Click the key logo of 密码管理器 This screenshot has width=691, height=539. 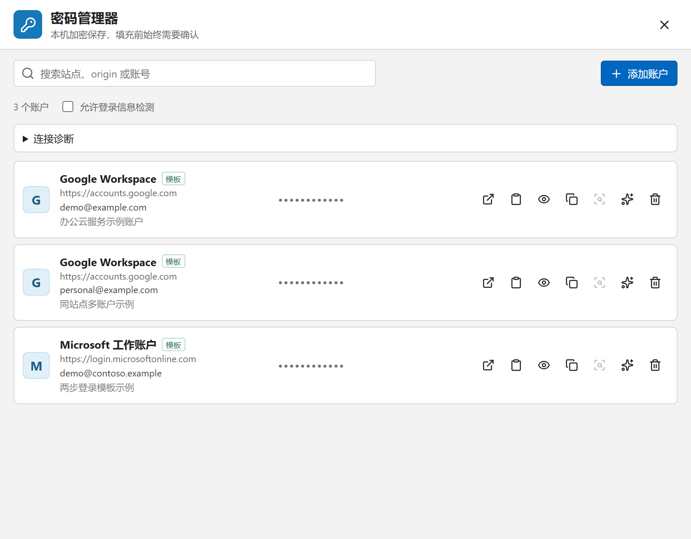(28, 24)
